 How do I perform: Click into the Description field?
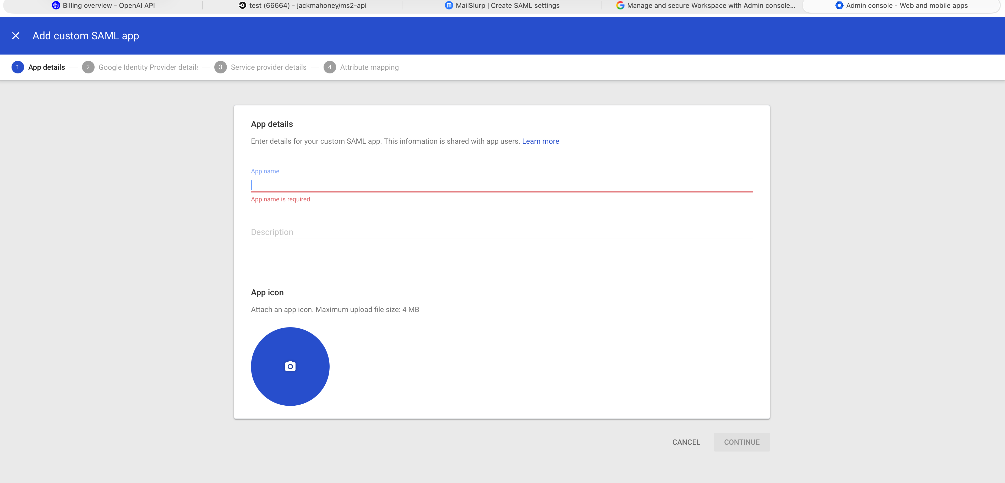501,232
